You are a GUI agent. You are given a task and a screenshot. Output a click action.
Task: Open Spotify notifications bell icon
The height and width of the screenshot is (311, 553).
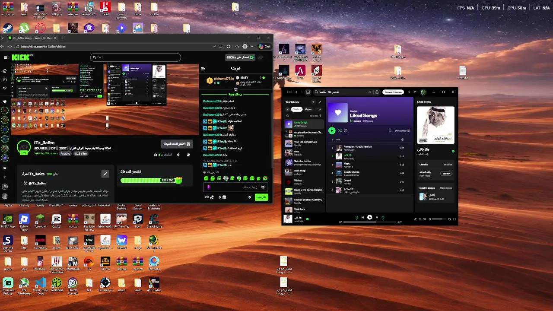pos(408,92)
